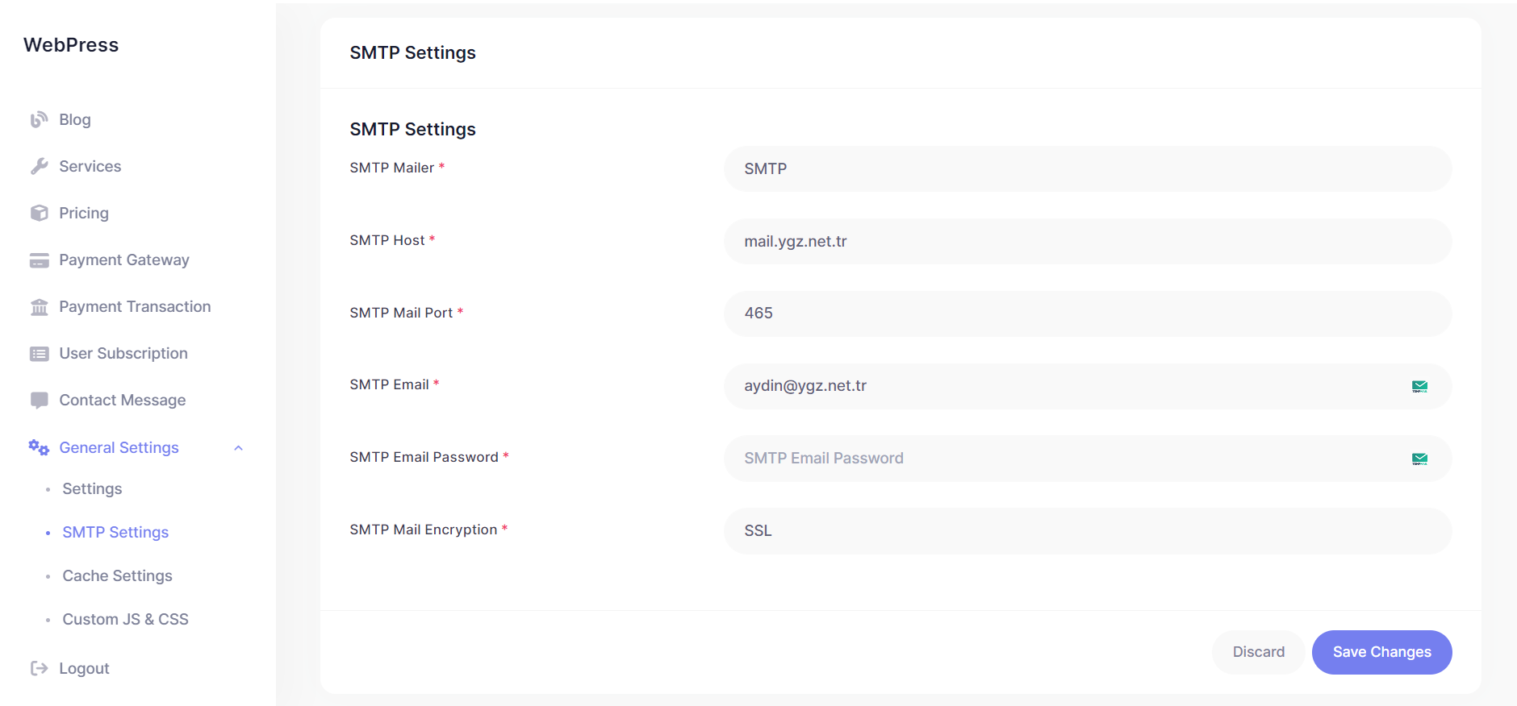
Task: Open the SMTP Mailer dropdown
Action: 1088,168
